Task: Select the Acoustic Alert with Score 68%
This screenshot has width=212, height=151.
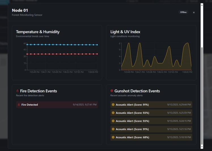Action: tap(132, 137)
